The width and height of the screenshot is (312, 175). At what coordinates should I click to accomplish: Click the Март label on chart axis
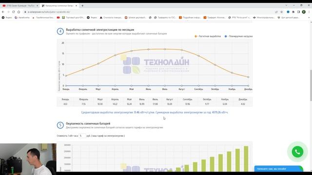click(98, 89)
